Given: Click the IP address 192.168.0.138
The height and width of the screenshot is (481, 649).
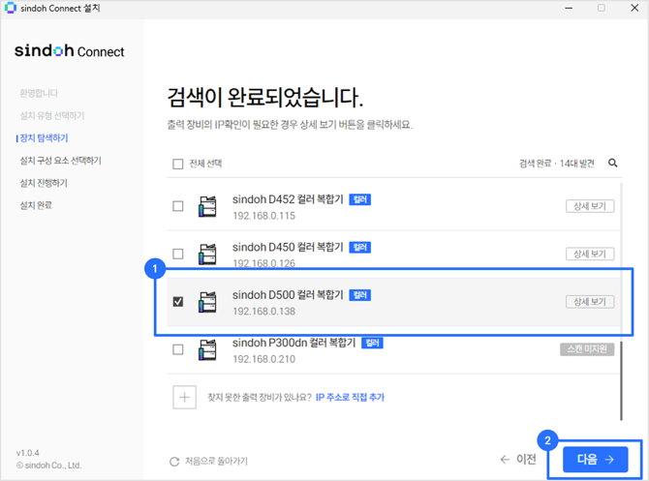Looking at the screenshot, I should tap(264, 312).
